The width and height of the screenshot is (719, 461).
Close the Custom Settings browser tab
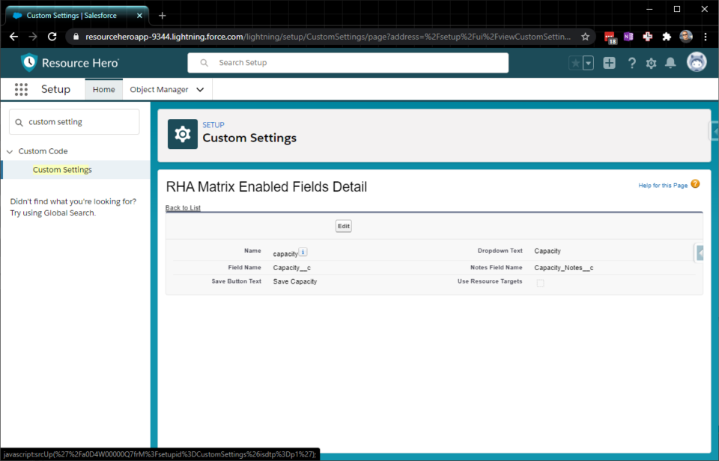tap(139, 16)
